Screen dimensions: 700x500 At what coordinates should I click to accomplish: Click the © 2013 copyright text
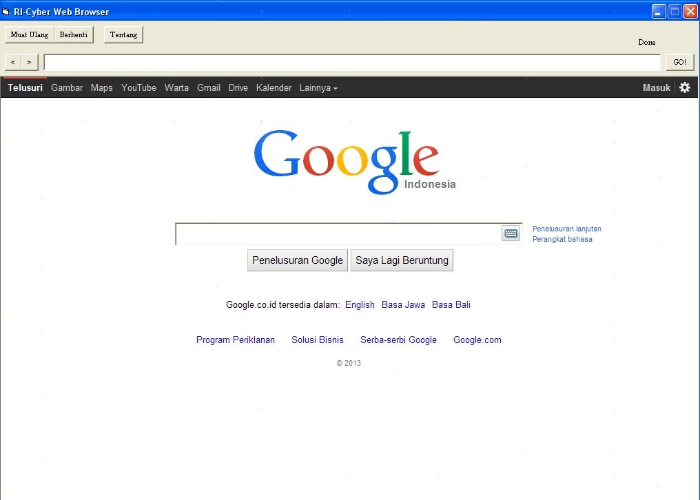(x=349, y=363)
